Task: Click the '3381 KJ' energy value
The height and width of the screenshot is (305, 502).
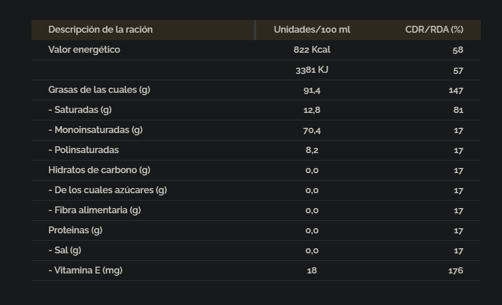Action: pyautogui.click(x=312, y=70)
